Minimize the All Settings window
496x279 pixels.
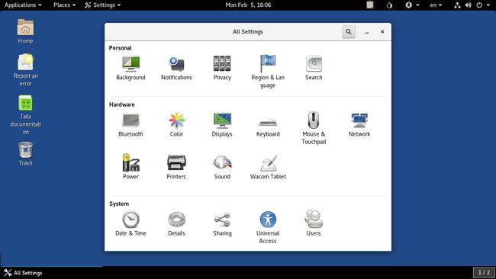[x=366, y=32]
